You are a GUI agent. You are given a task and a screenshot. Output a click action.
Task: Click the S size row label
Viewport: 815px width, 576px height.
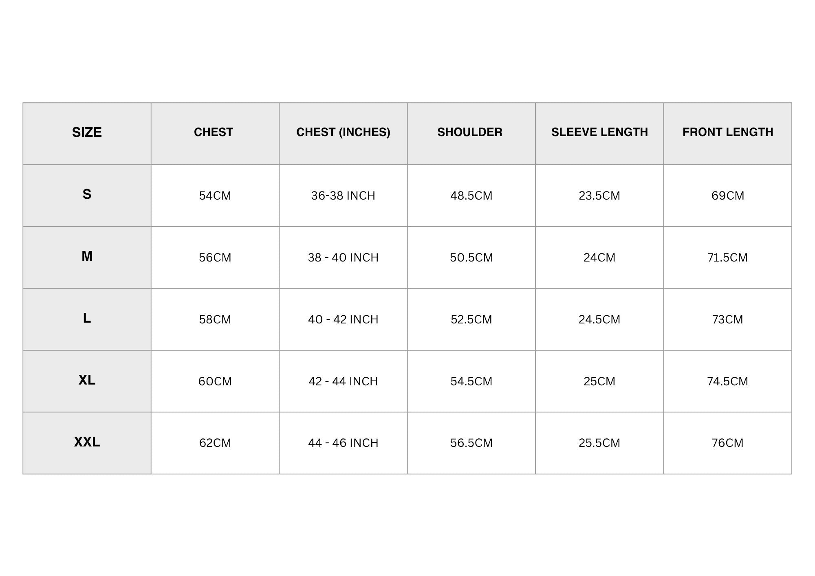pyautogui.click(x=87, y=194)
